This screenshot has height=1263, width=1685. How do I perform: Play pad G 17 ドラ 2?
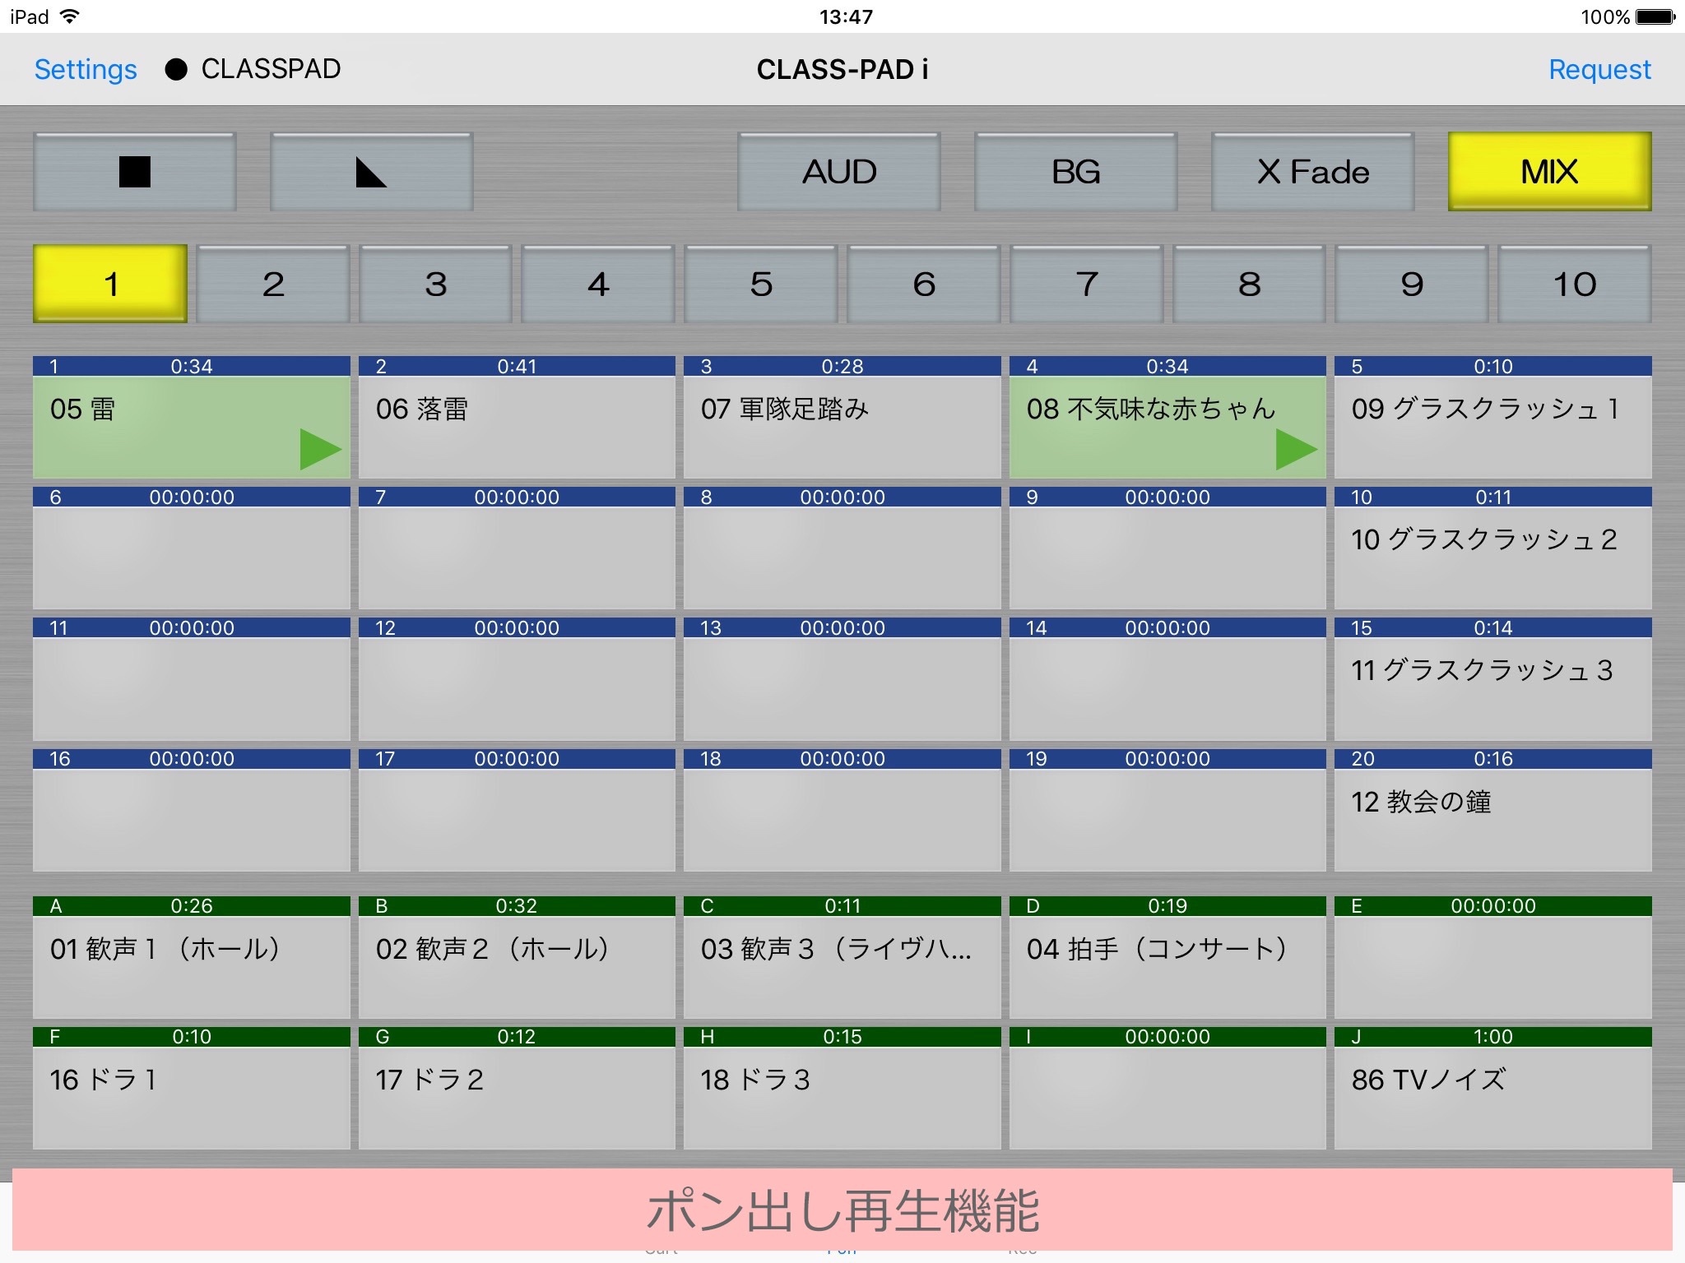point(517,1088)
